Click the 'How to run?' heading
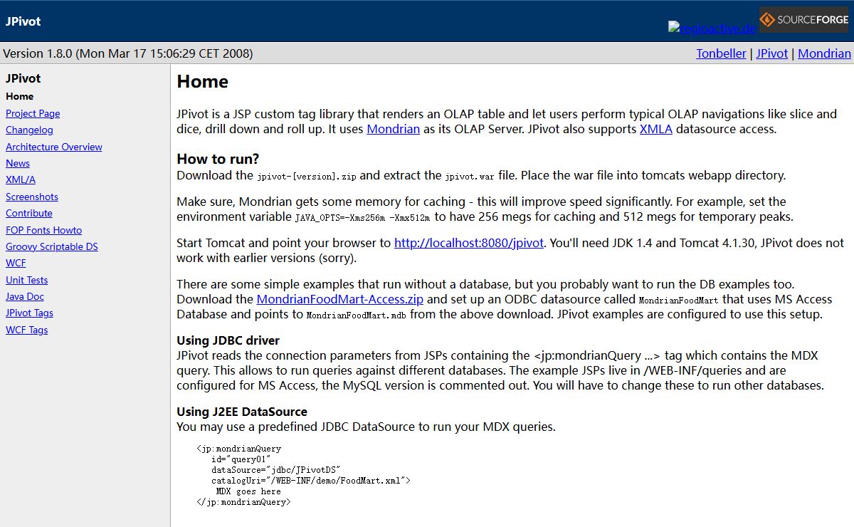Viewport: 854px width, 527px height. pyautogui.click(x=218, y=159)
